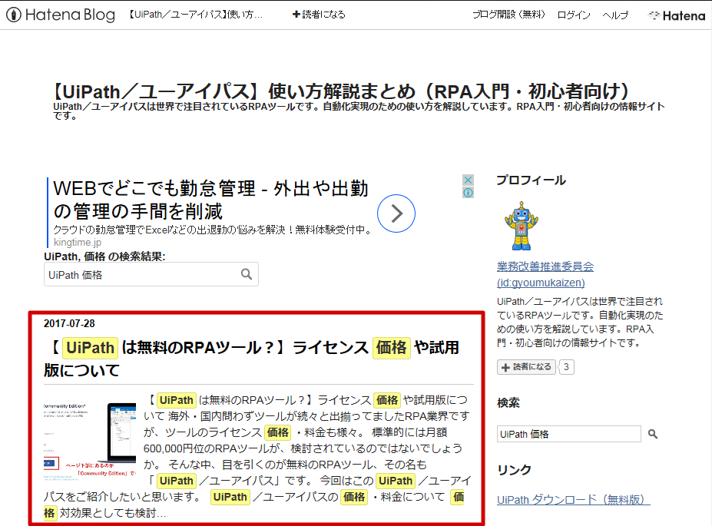
Task: Open the article thumbnail image
Action: (89, 441)
